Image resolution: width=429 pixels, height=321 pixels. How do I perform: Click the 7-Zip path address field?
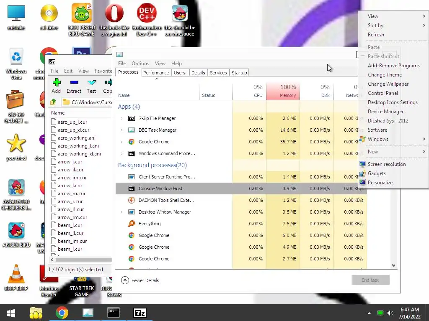(87, 102)
